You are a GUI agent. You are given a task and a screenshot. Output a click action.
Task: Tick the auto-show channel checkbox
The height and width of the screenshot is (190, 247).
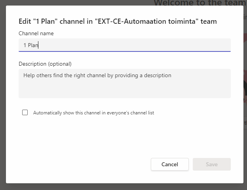tap(25, 113)
